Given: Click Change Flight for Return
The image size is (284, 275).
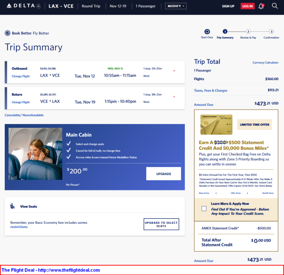Looking at the screenshot, I should pos(21,102).
